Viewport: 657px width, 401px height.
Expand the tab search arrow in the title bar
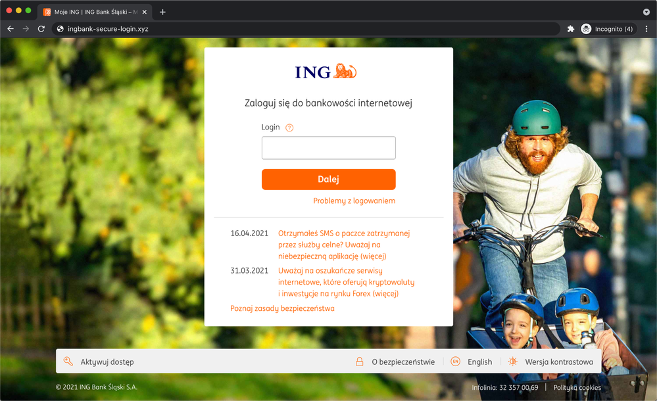click(646, 12)
